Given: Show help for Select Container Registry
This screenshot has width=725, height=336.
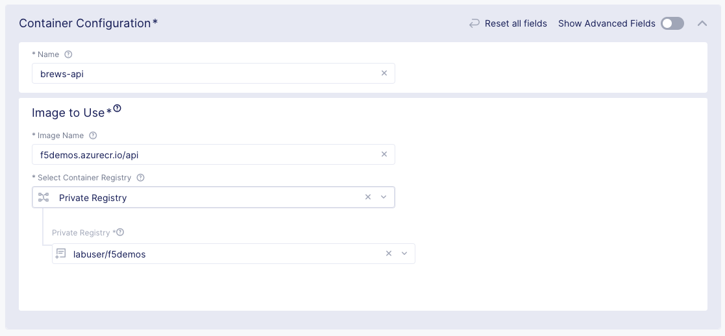Looking at the screenshot, I should click(141, 178).
